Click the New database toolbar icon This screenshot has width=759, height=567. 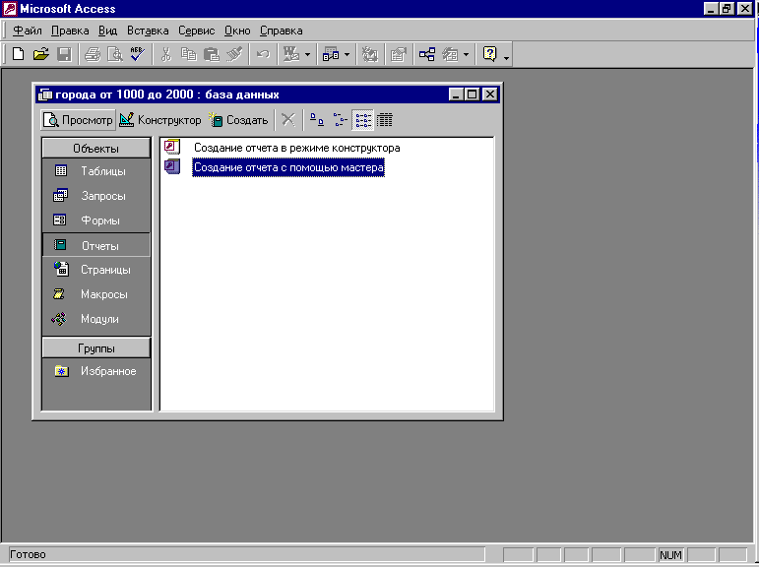point(18,54)
